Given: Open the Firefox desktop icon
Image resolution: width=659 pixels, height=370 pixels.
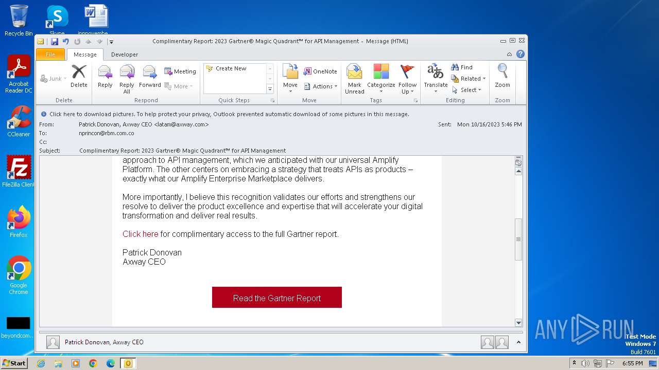Looking at the screenshot, I should [19, 222].
